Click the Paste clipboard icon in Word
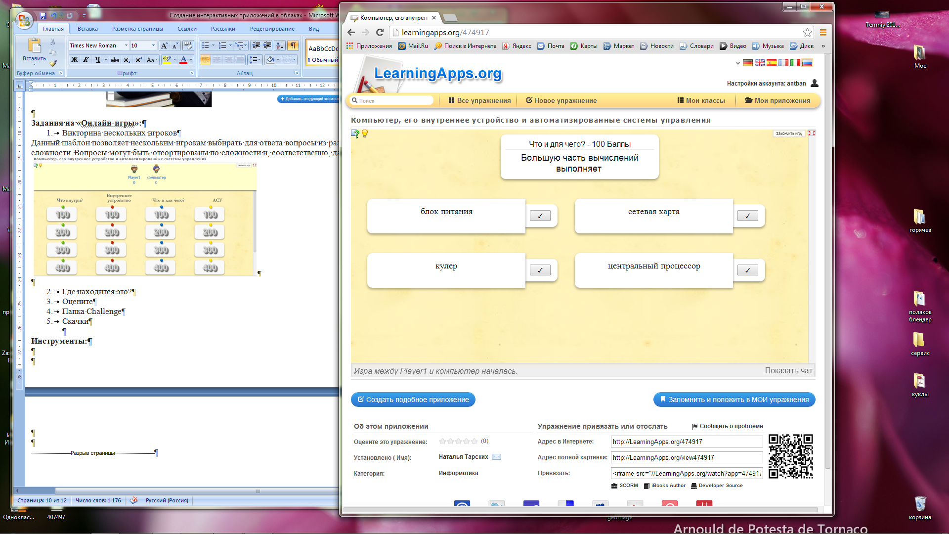949x534 pixels. point(34,45)
